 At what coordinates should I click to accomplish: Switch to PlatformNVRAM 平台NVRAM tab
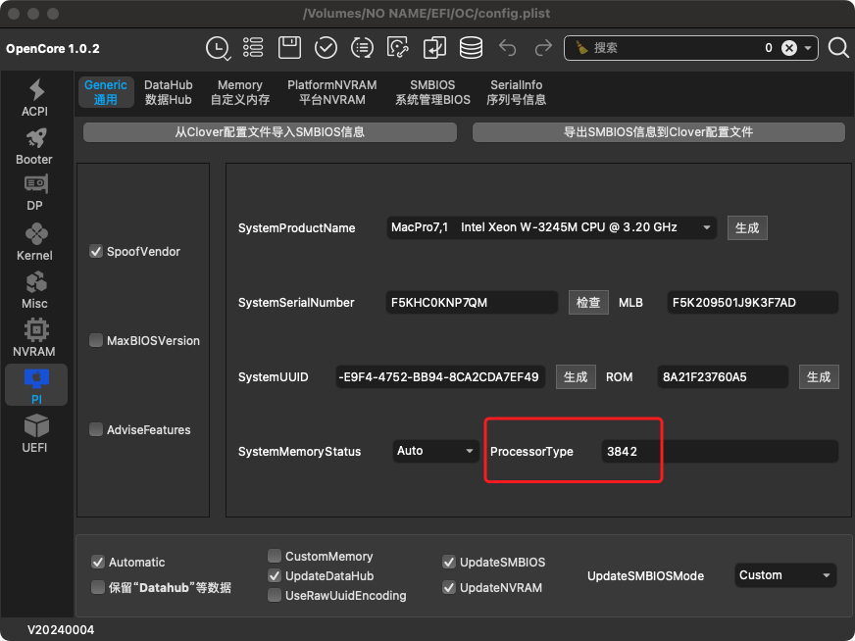click(x=332, y=92)
